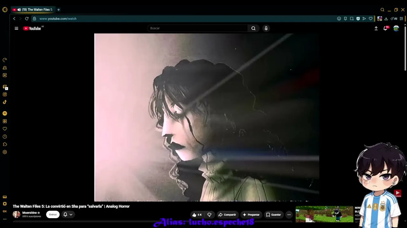Open GX Cleaner in the sidebar
This screenshot has height=228, width=407.
click(5, 67)
